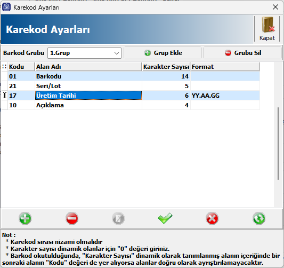
Task: Click the row indicator of row 17
Action: pos(4,96)
